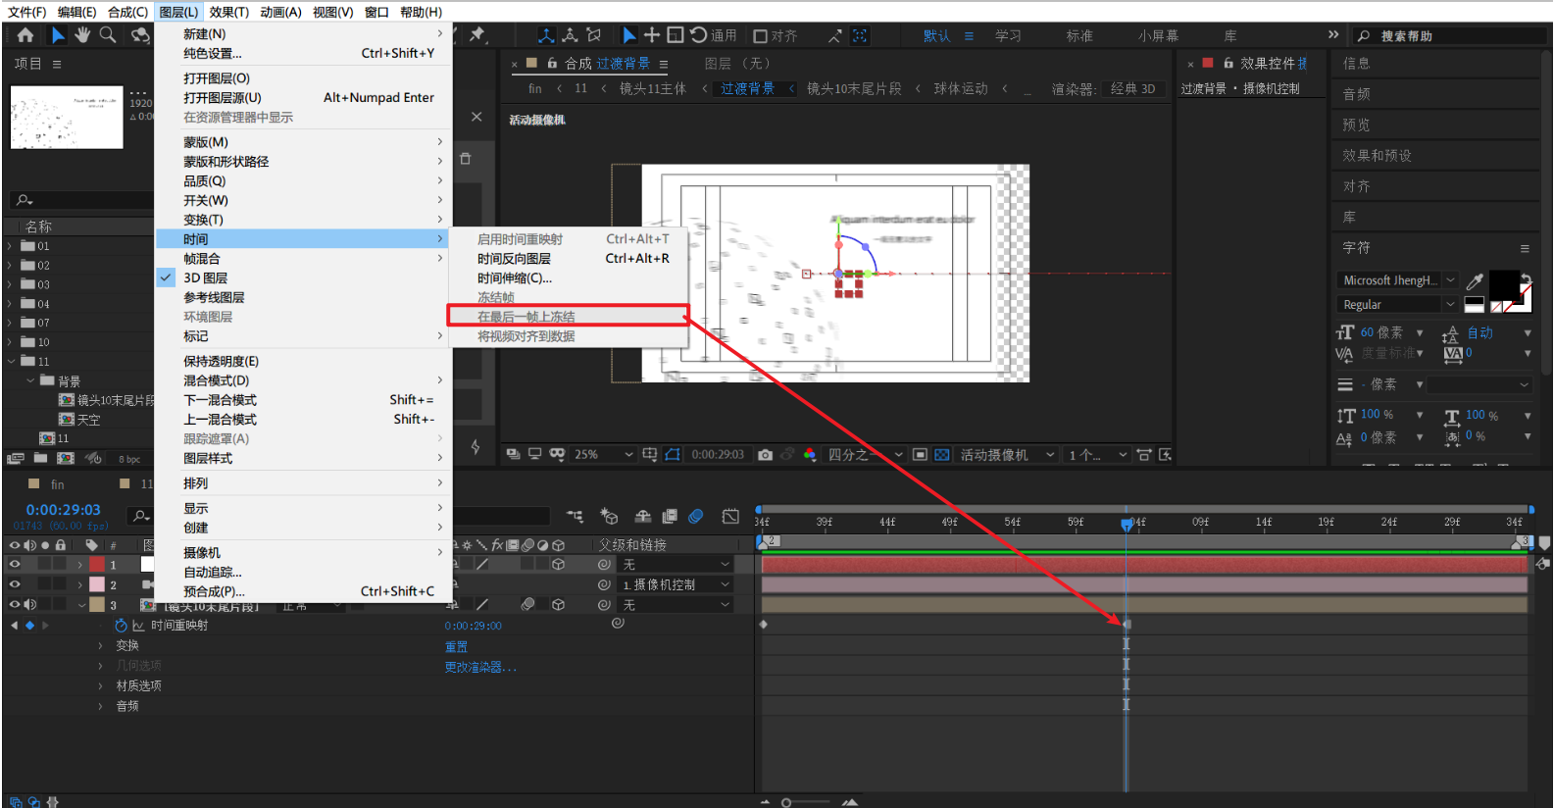The image size is (1554, 808).
Task: Open the graph editor icon
Action: tap(730, 517)
